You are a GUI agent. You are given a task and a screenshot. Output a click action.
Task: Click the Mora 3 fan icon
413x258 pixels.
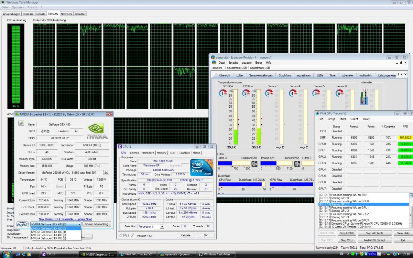tap(255, 164)
